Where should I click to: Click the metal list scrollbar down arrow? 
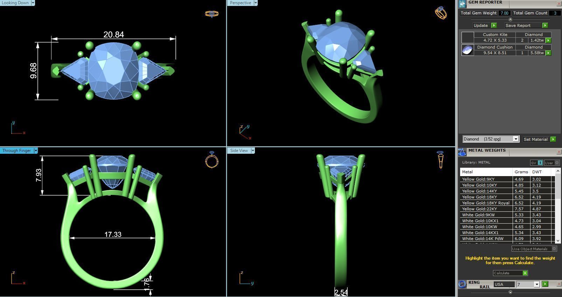tap(558, 240)
